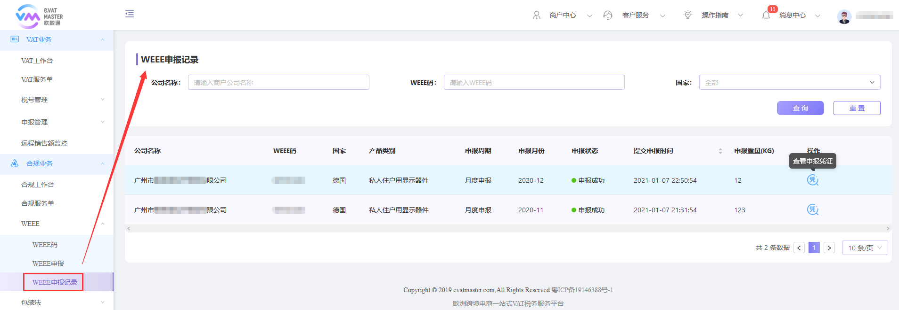899x310 pixels.
Task: Click the 申报重量(KG) column header
Action: [x=754, y=151]
